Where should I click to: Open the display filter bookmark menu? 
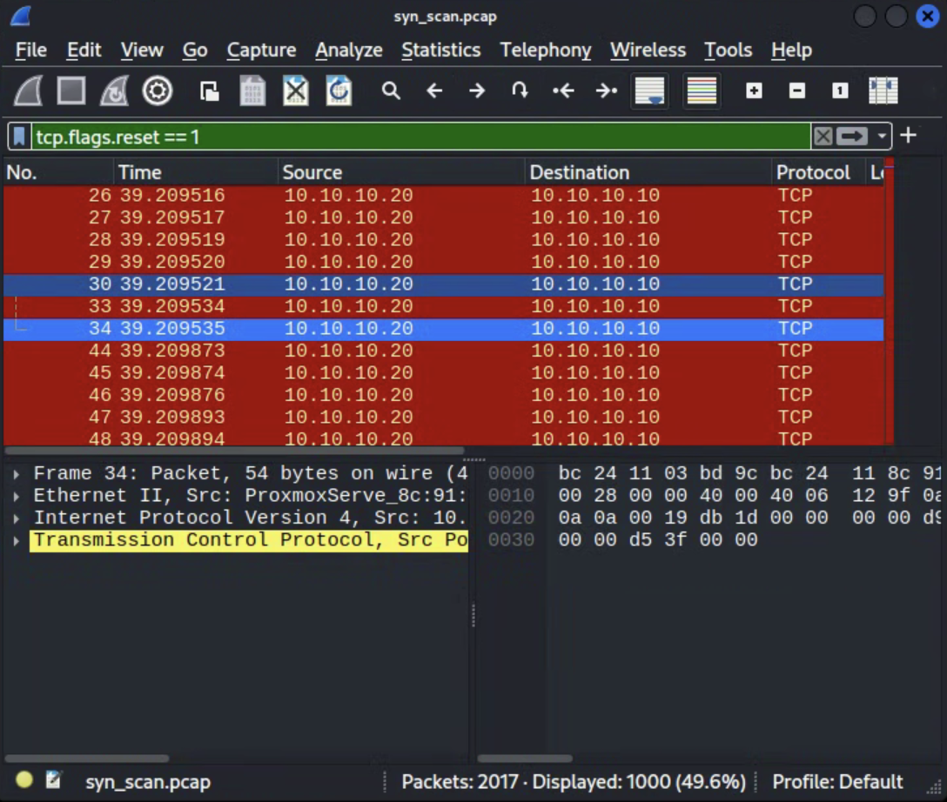pos(19,137)
